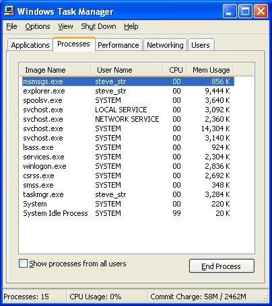Select the smss.exe process
Screen dimensions: 272x306
pos(128,185)
